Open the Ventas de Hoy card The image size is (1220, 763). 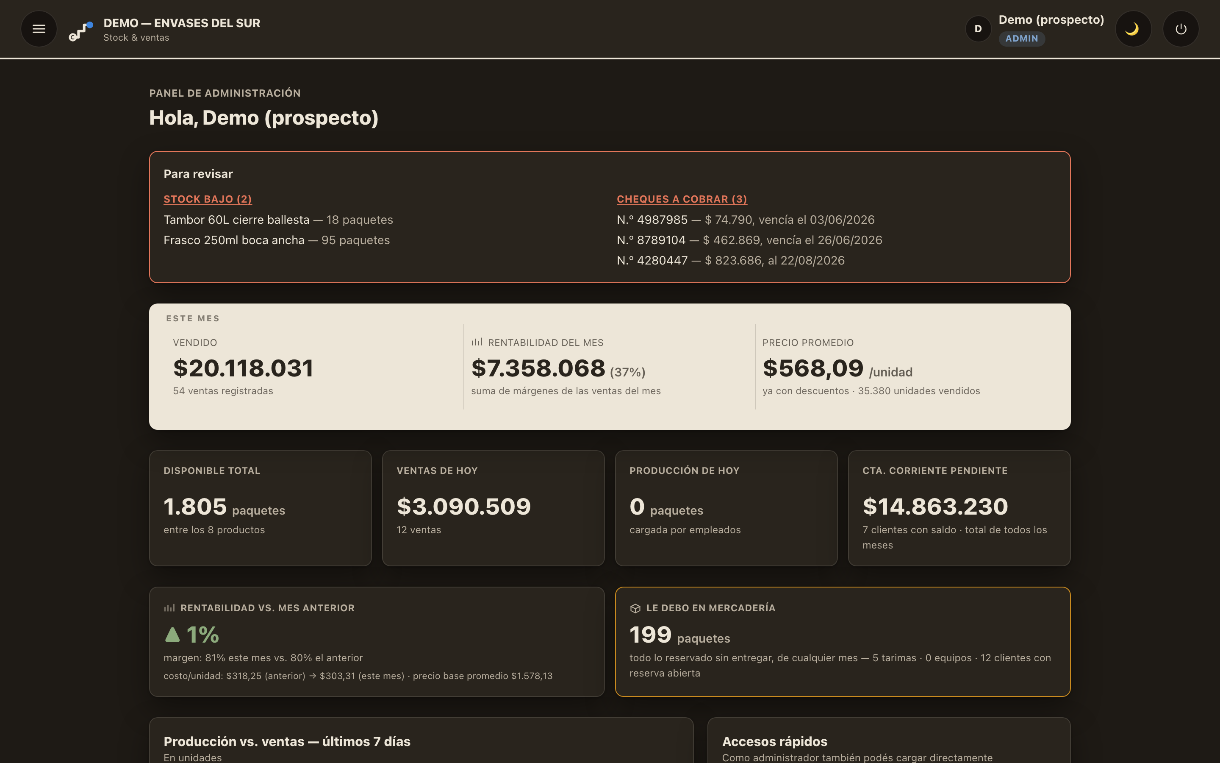click(x=493, y=508)
